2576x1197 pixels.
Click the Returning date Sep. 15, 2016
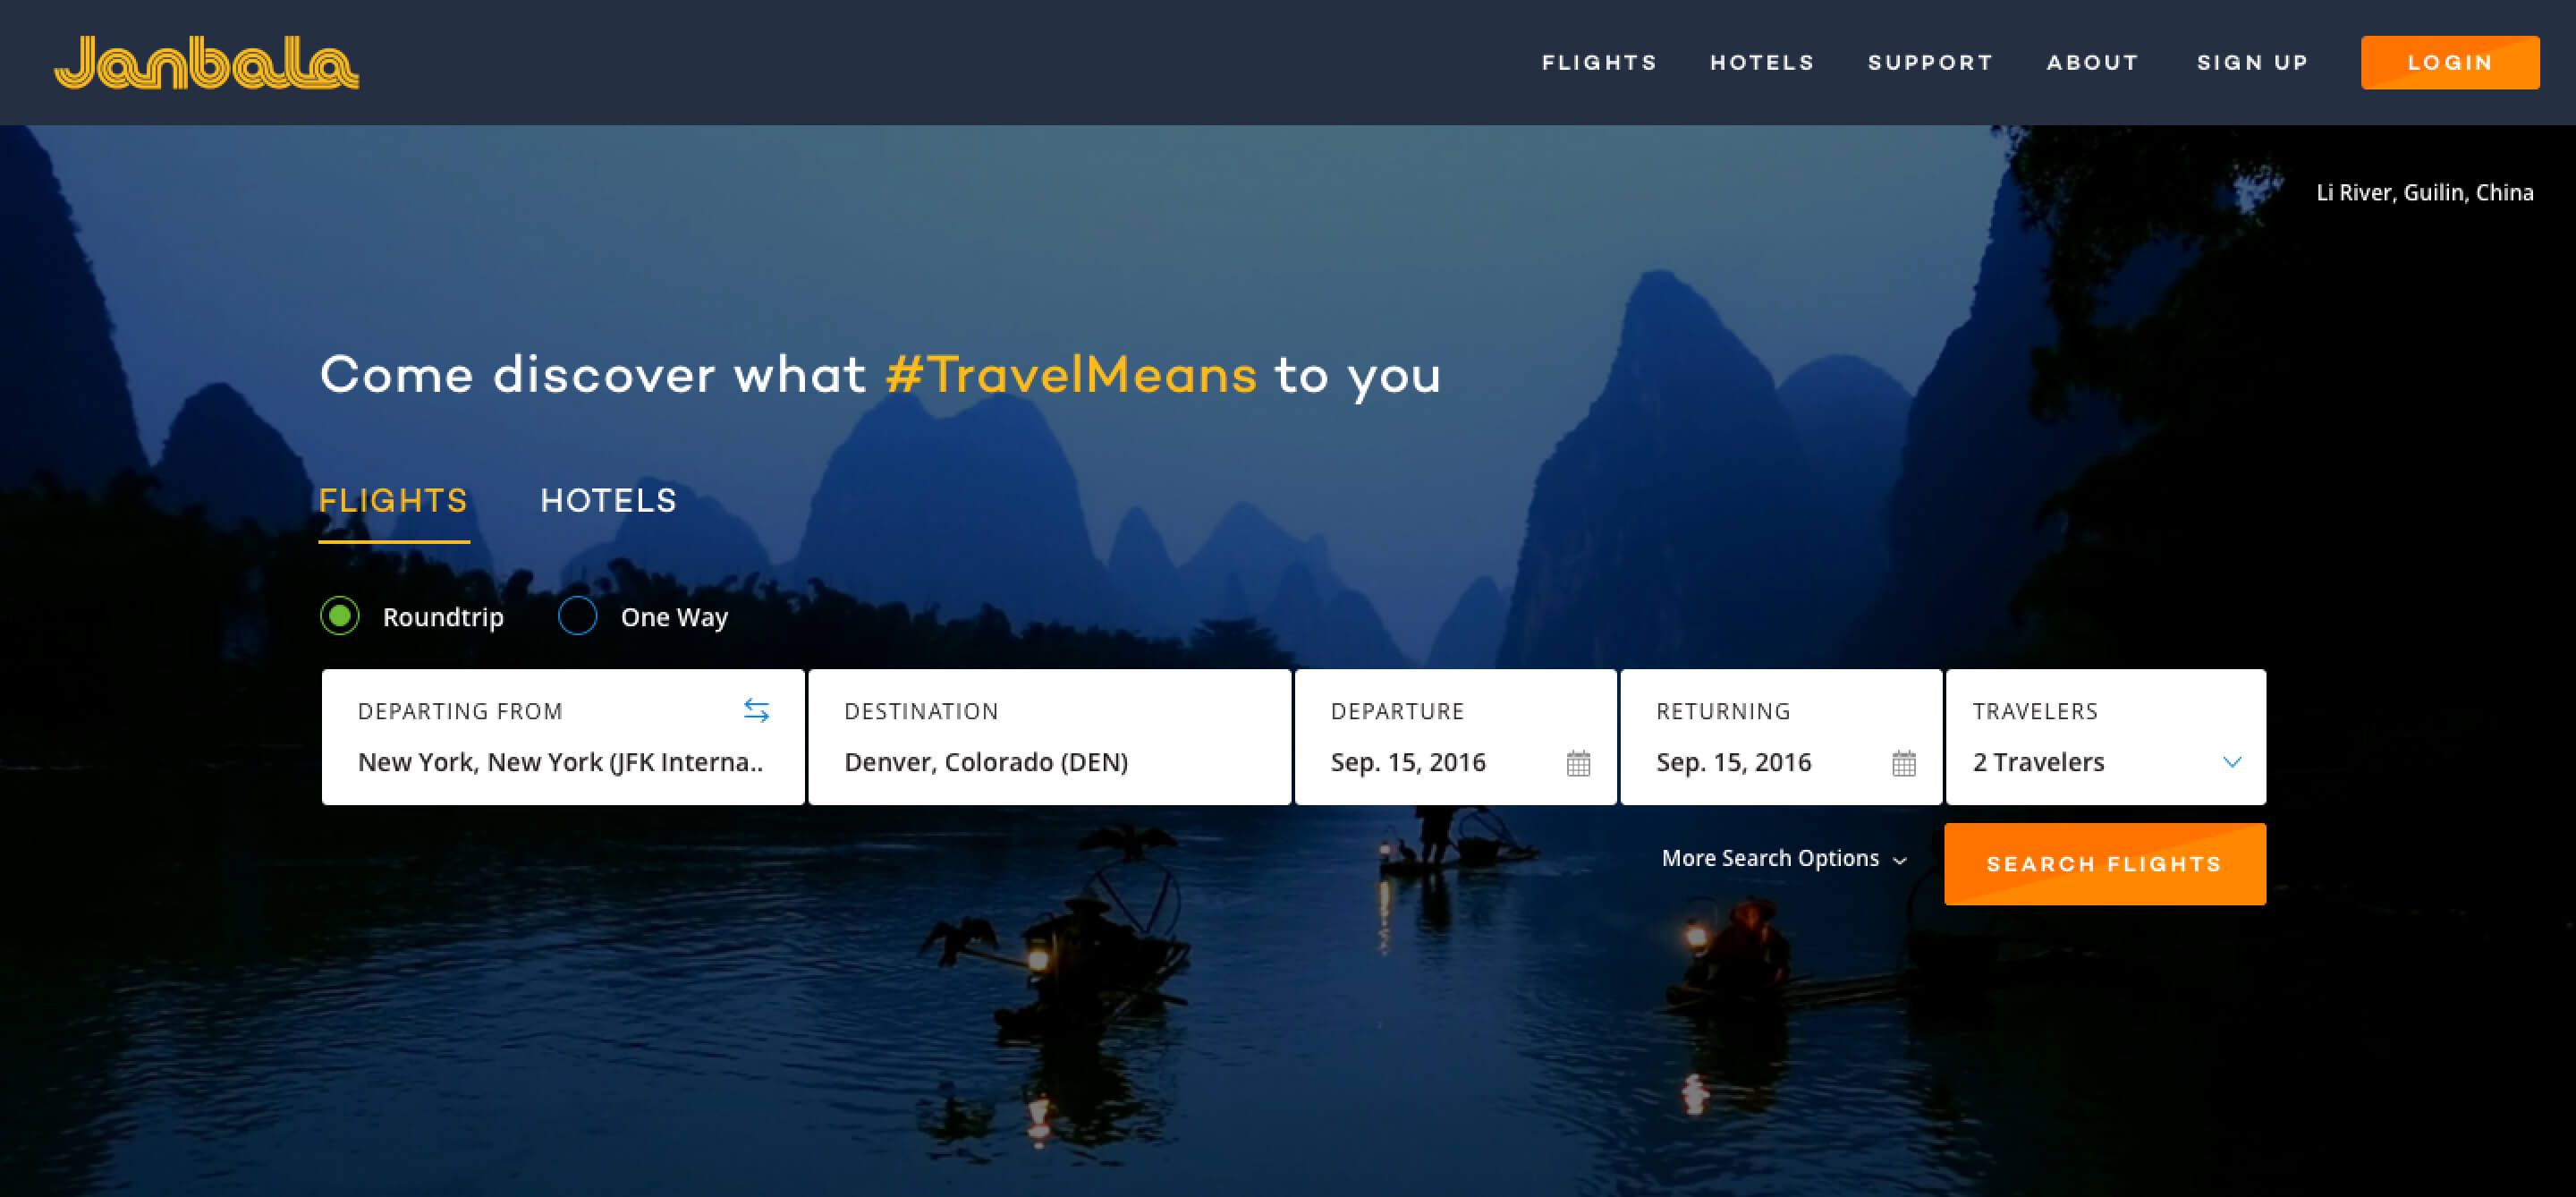(1733, 762)
